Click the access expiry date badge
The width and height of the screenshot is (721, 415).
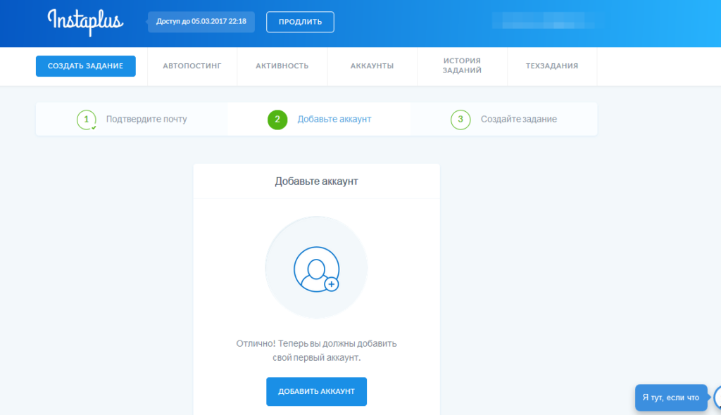(x=201, y=22)
